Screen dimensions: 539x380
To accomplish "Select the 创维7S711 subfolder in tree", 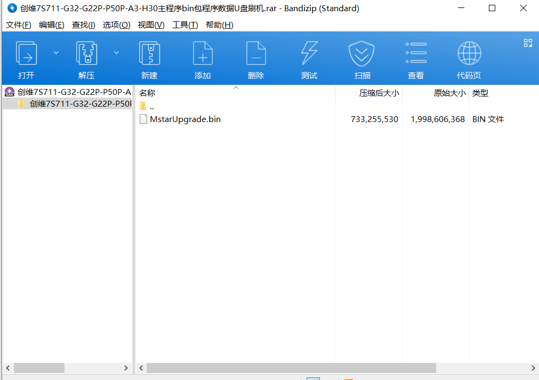I will (68, 104).
